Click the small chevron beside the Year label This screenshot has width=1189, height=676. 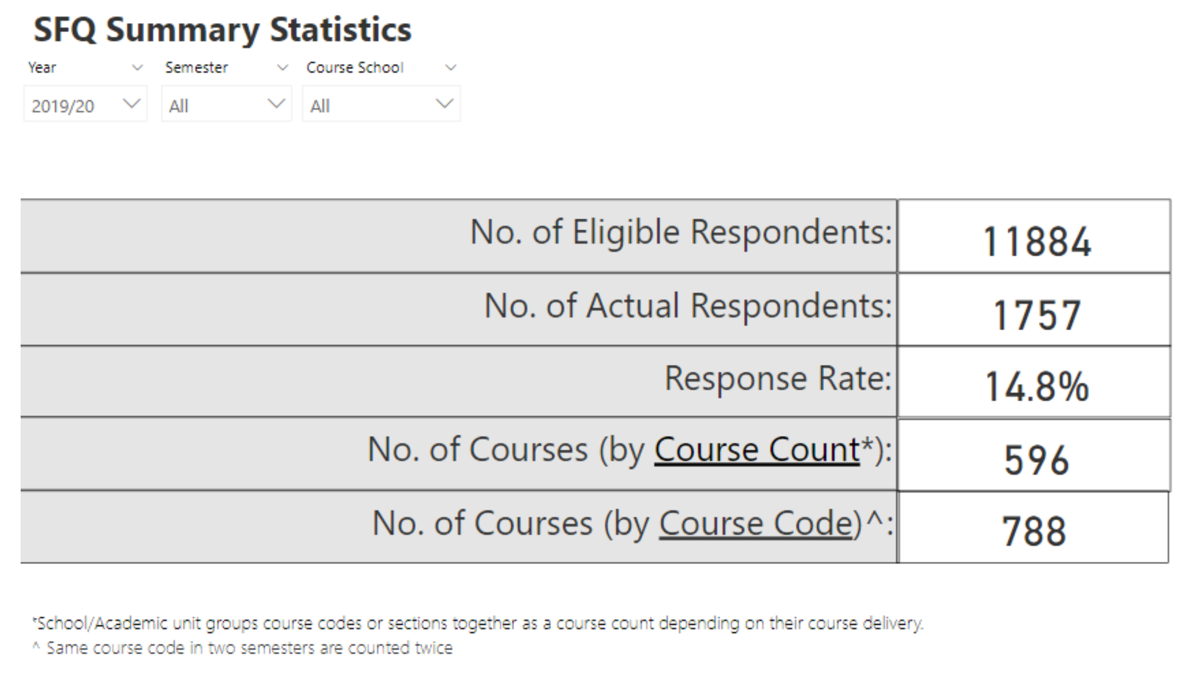click(x=137, y=68)
